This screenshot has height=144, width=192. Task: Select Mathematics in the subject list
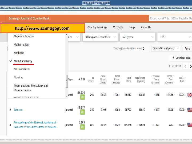21,45
